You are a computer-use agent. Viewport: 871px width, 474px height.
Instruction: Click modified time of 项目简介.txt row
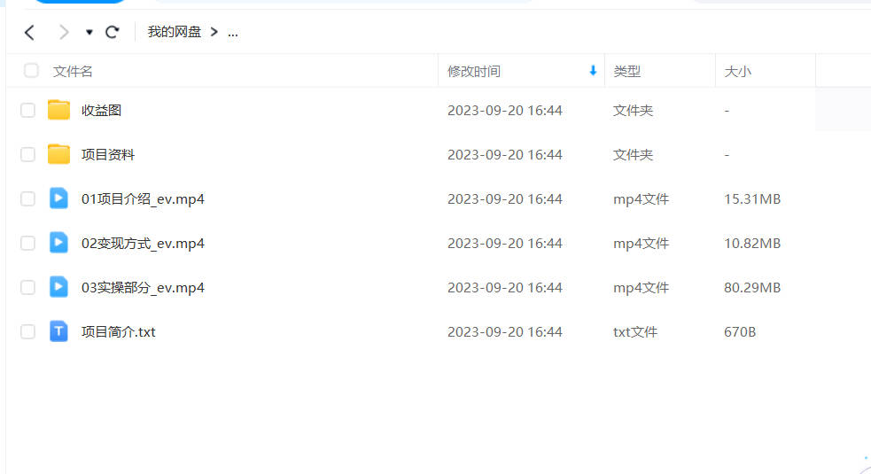tap(505, 332)
